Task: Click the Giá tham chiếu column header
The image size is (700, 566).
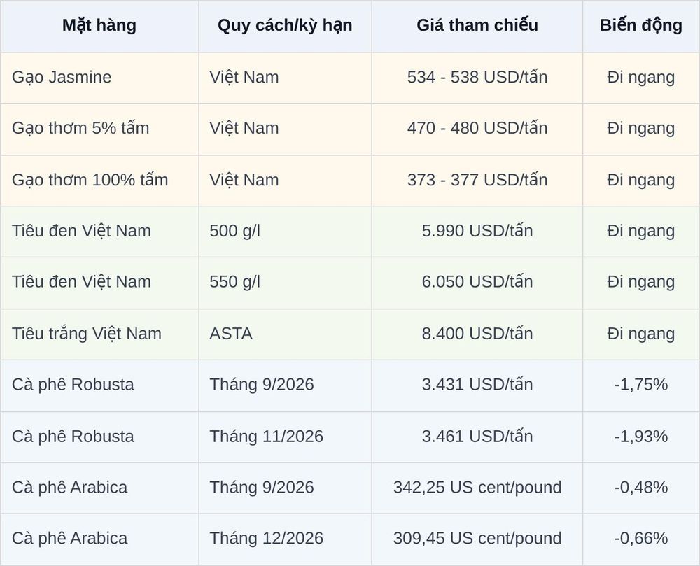Action: [477, 26]
